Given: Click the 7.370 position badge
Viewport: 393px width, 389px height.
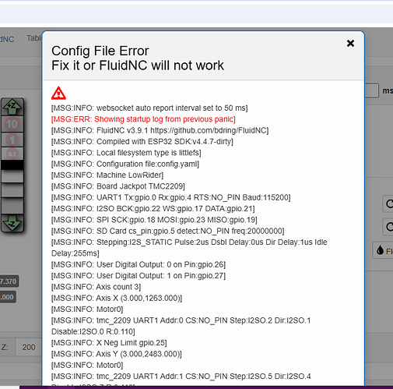Looking at the screenshot, I should tap(9, 281).
